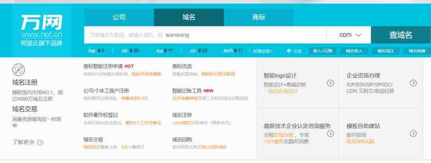Click the 新人1元购 button
The width and height of the screenshot is (431, 163).
coord(323,50)
